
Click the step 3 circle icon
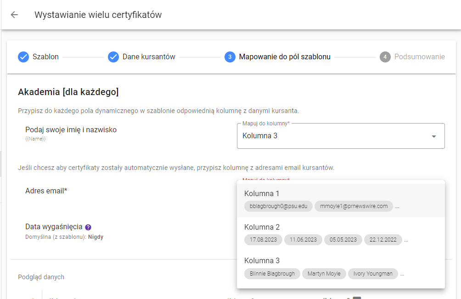(x=230, y=57)
